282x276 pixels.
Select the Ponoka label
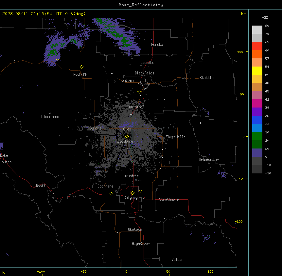(157, 45)
